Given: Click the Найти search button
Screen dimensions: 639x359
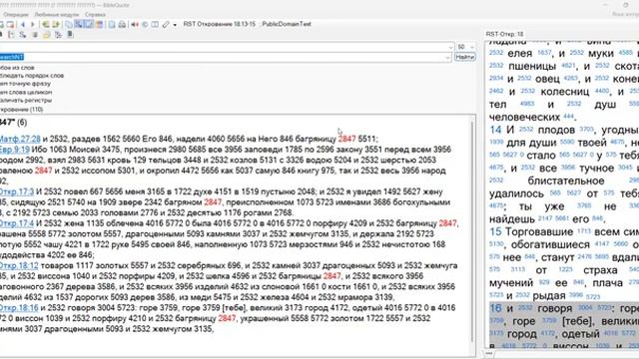Looking at the screenshot, I should click(x=465, y=57).
